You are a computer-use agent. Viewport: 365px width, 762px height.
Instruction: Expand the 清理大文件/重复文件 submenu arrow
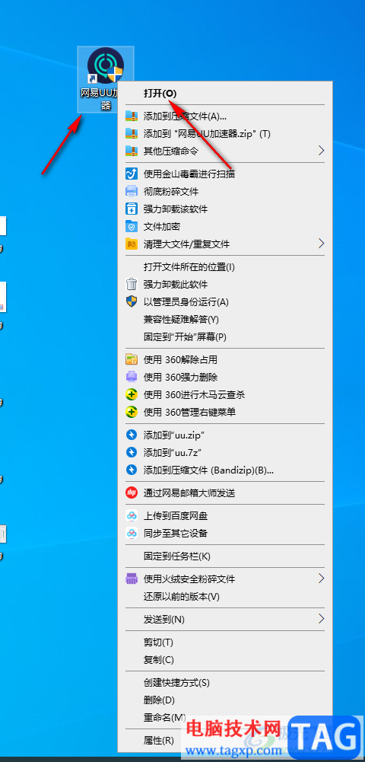[x=320, y=243]
